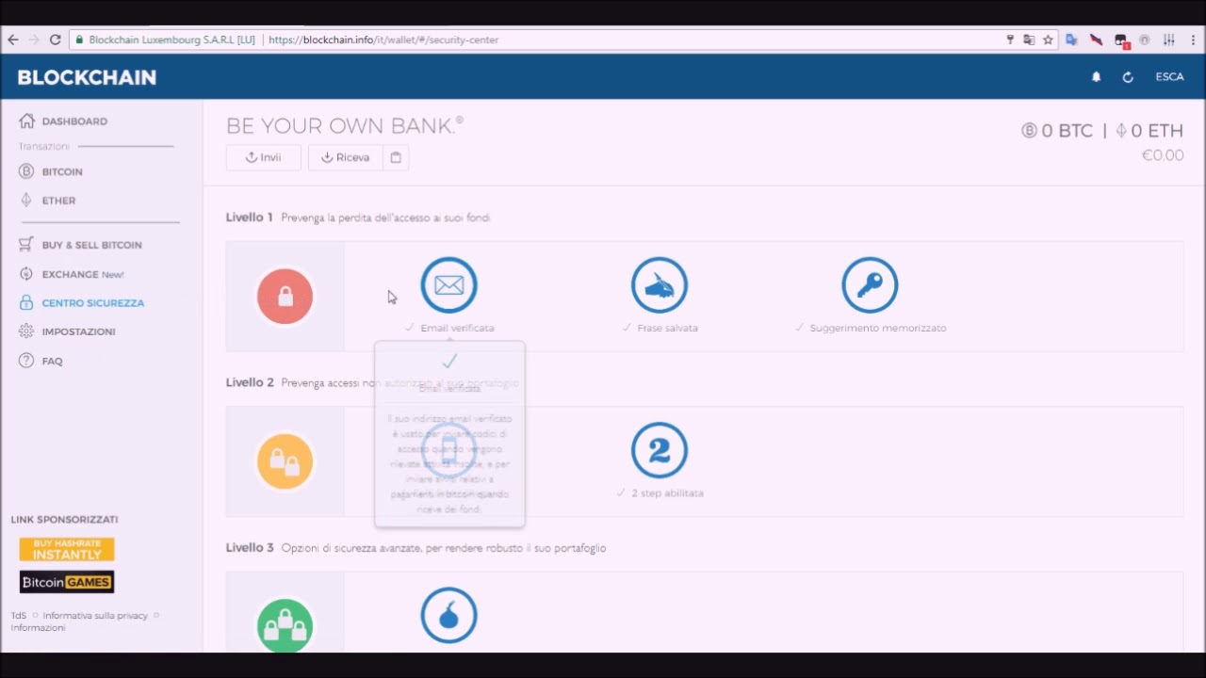Click the 0 BTC balance
Screen dimensions: 1206x678
[1057, 131]
